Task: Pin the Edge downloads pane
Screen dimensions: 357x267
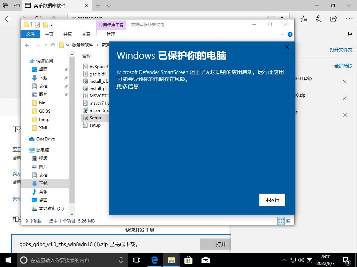Action: click(349, 34)
